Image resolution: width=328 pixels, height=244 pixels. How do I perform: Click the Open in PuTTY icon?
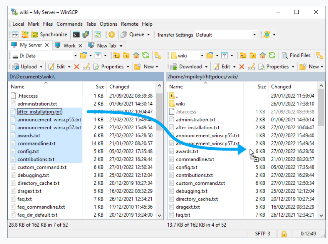[x=86, y=34]
